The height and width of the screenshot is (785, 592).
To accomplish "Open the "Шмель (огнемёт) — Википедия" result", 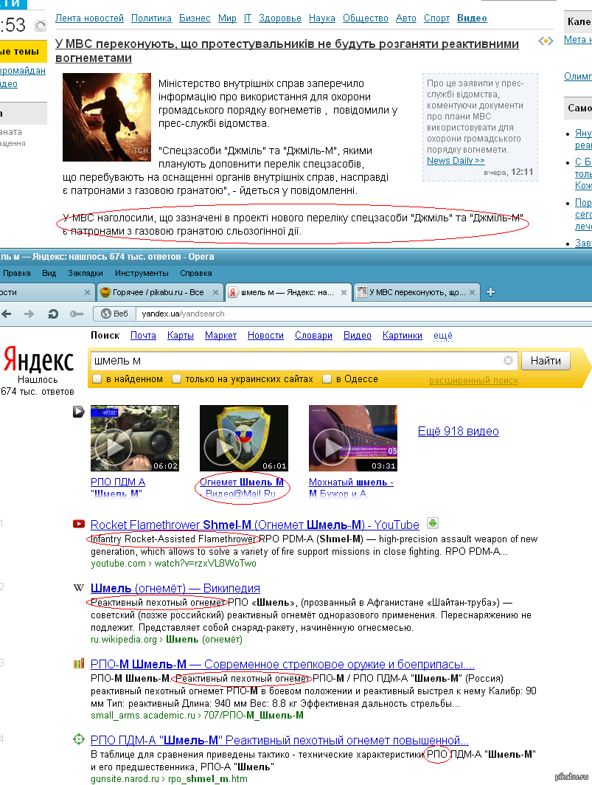I will (175, 588).
